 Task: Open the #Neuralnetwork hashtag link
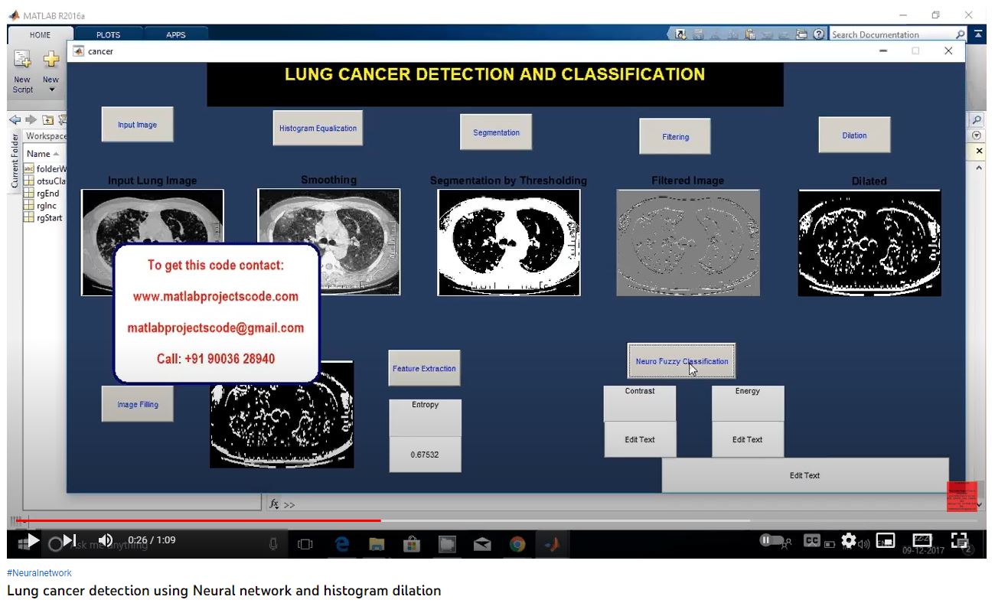[39, 573]
